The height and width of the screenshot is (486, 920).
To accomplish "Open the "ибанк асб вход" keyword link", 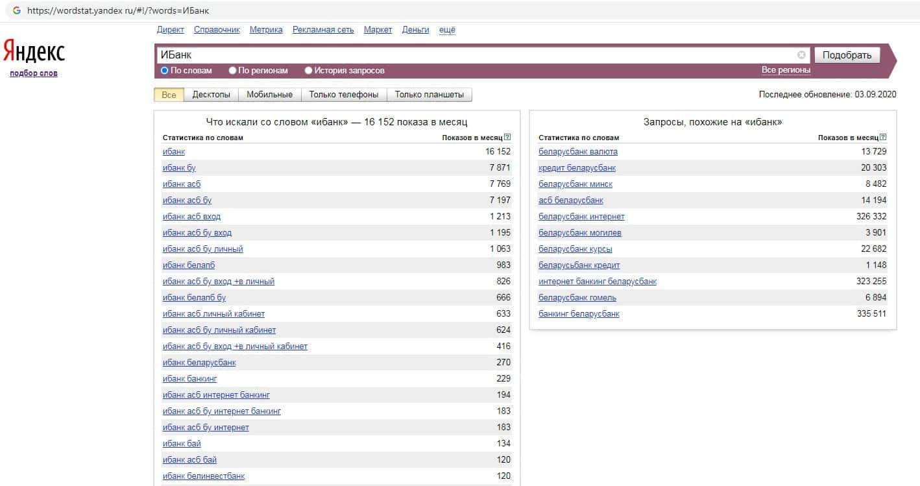I will (191, 217).
